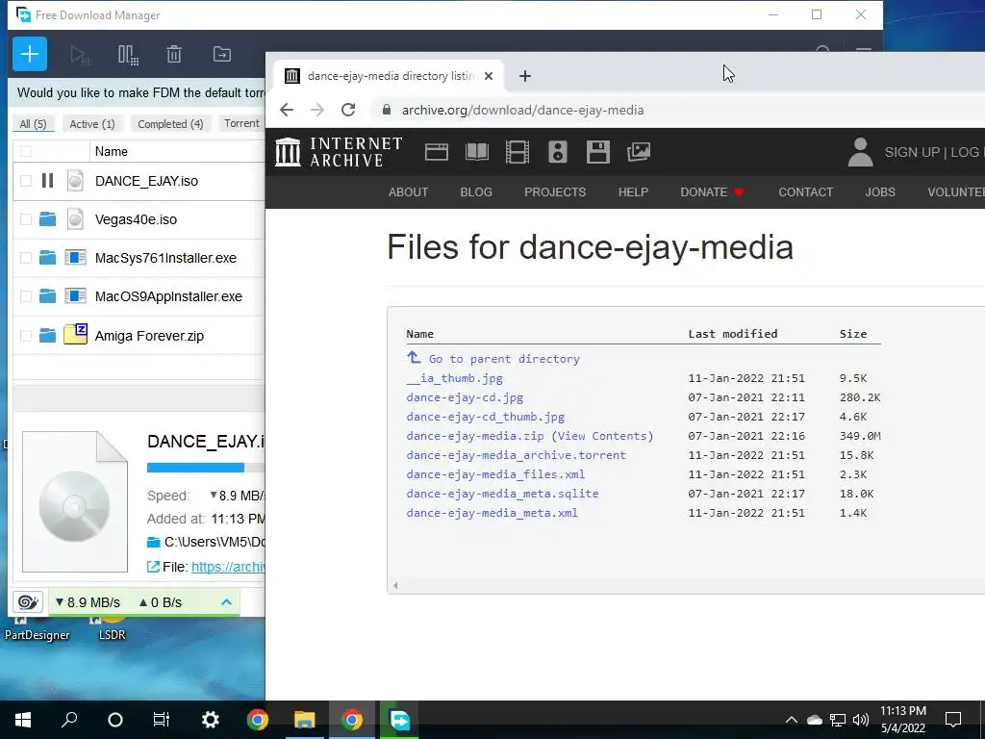Click the move to folder icon

(222, 55)
